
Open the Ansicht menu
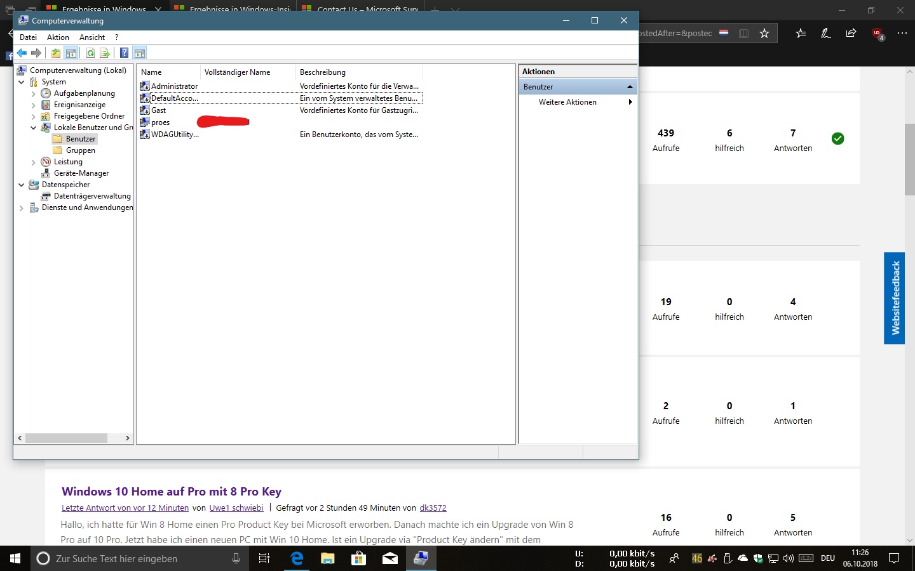92,37
